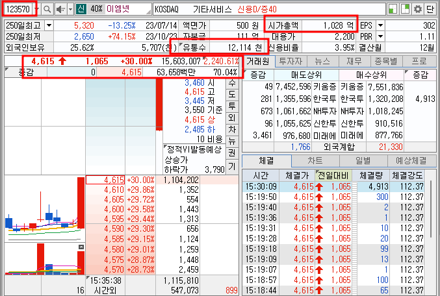Click the stock code input field 123570
Image resolution: width=440 pixels, height=296 pixels.
pyautogui.click(x=18, y=9)
